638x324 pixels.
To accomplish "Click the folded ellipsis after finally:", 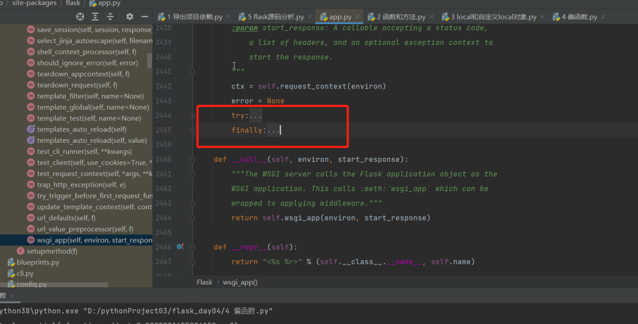I will pyautogui.click(x=273, y=130).
